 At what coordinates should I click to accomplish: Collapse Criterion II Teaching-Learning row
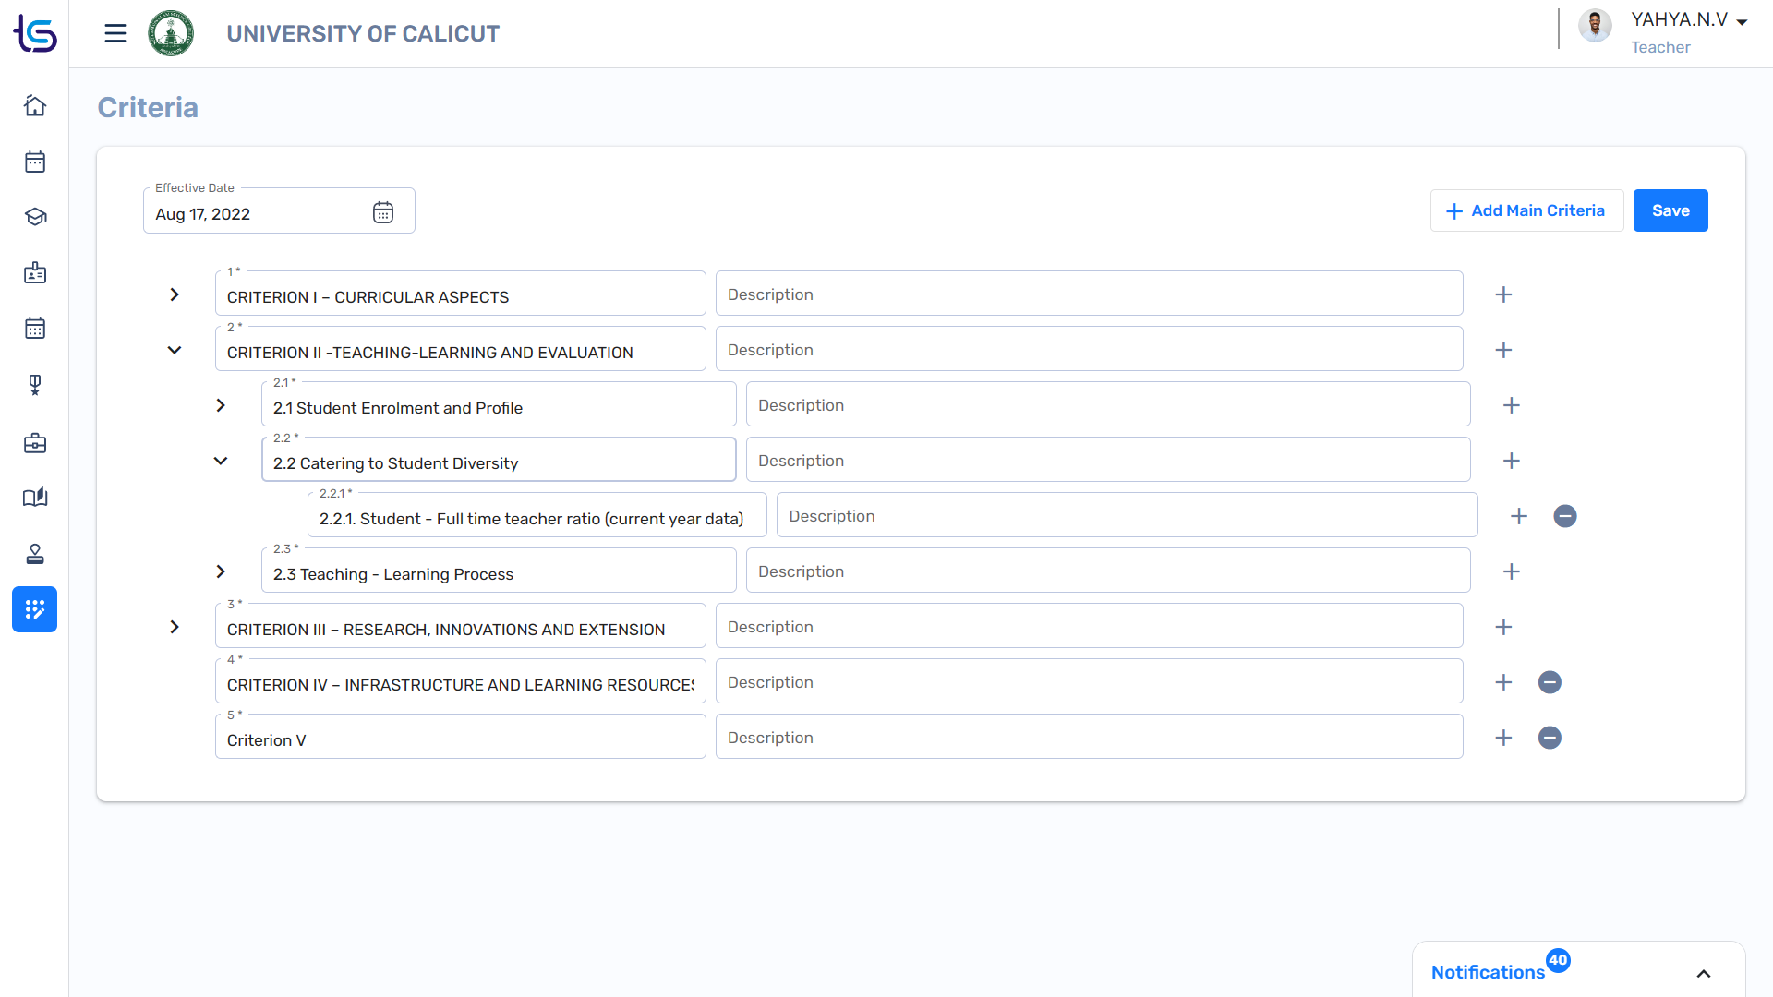(175, 350)
